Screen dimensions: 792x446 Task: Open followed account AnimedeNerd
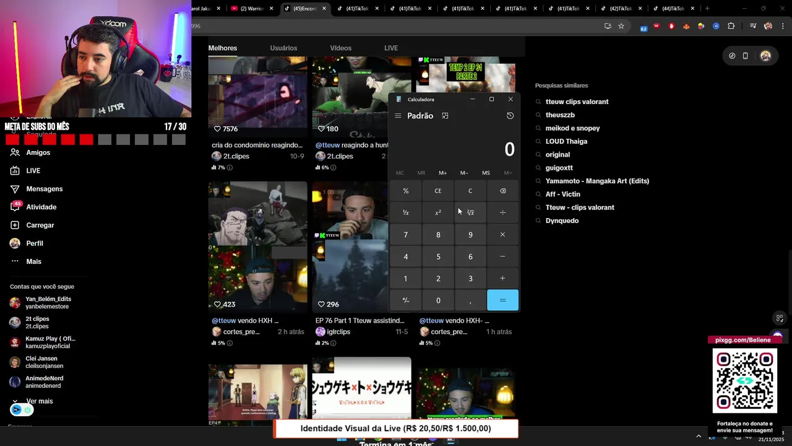pyautogui.click(x=43, y=382)
